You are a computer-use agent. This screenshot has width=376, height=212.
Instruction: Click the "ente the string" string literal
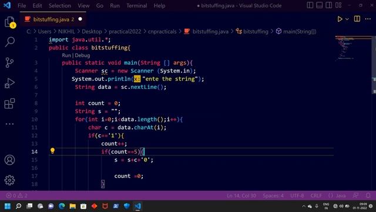[x=170, y=79]
